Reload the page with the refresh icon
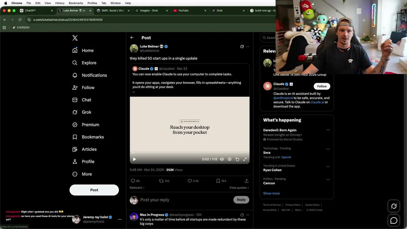 tap(20, 20)
